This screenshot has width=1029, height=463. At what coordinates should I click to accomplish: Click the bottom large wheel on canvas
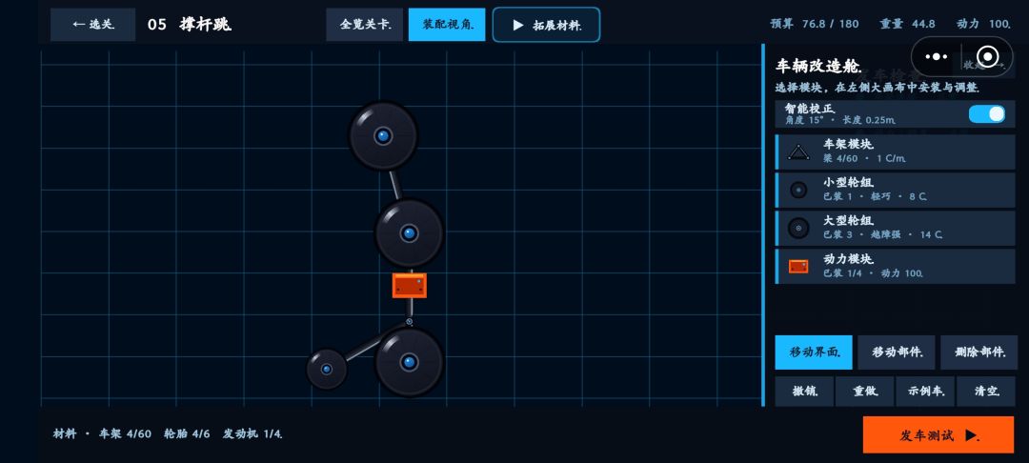[410, 362]
